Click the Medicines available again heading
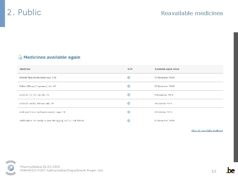 coord(52,57)
